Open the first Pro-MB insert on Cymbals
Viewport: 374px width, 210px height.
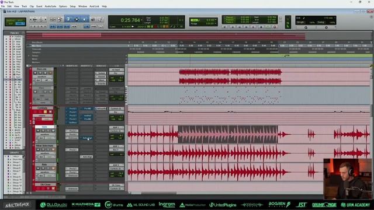(x=86, y=108)
